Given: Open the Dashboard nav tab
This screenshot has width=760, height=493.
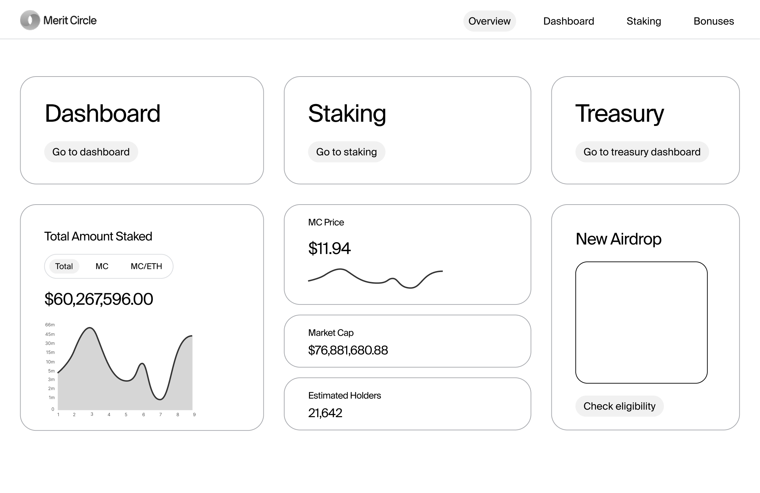Looking at the screenshot, I should coord(568,21).
